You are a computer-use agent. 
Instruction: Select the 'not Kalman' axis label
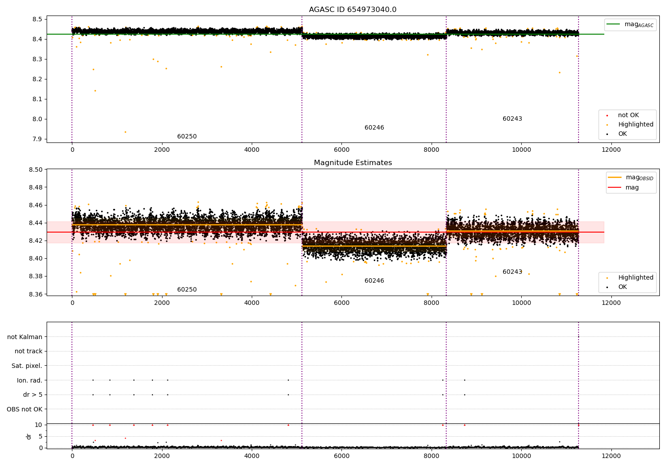click(25, 337)
